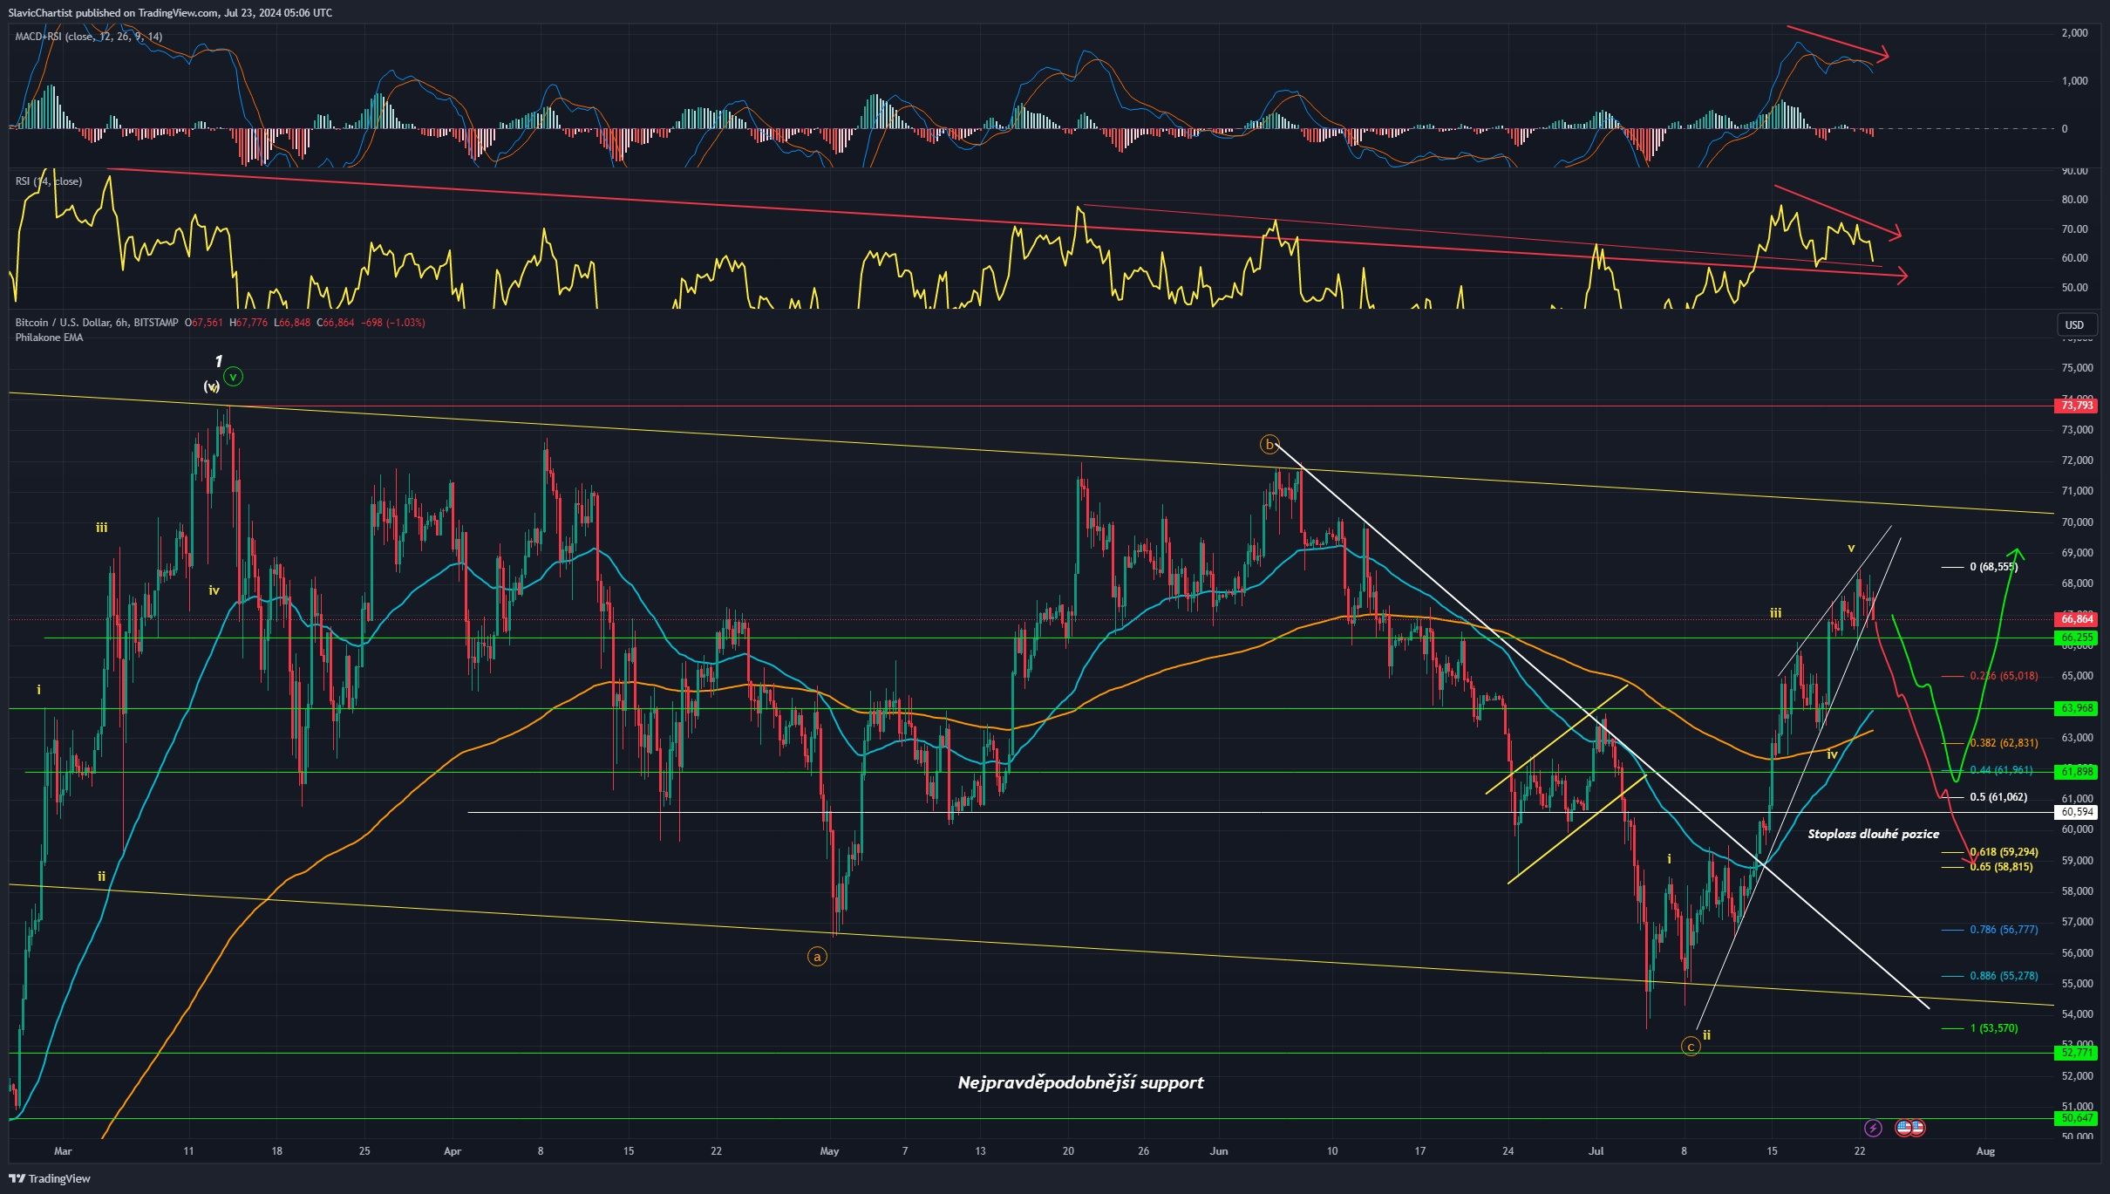This screenshot has width=2110, height=1194.
Task: Click the 'May' label on time axis
Action: [x=829, y=1151]
